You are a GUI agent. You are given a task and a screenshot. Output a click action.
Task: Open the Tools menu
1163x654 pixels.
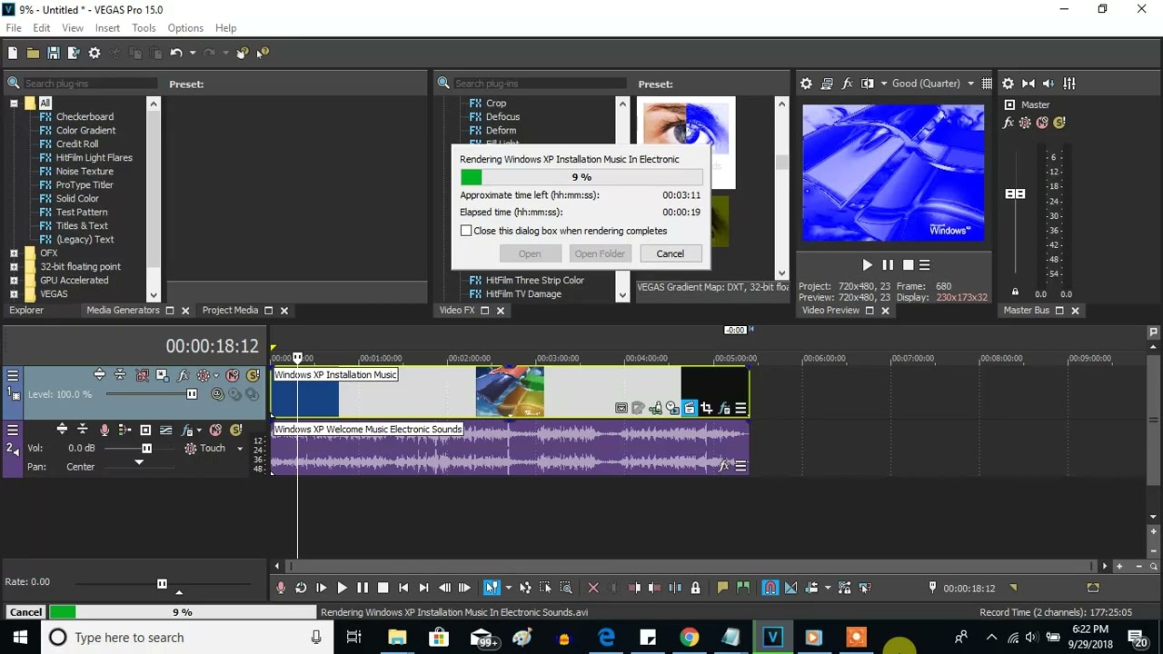144,28
